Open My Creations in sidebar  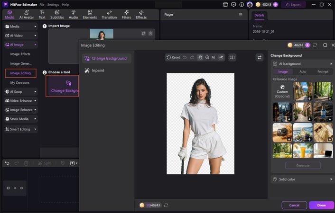pyautogui.click(x=20, y=83)
